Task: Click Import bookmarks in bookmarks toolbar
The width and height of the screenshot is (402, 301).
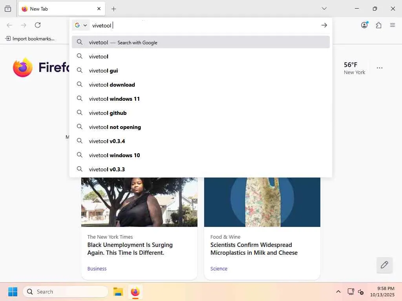Action: [30, 39]
